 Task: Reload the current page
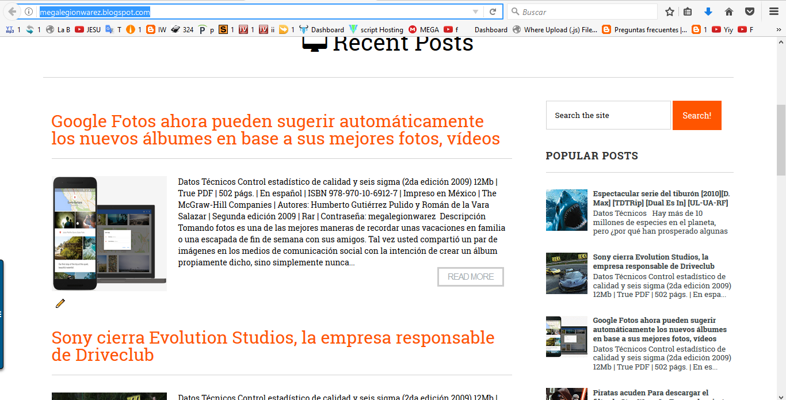tap(493, 12)
